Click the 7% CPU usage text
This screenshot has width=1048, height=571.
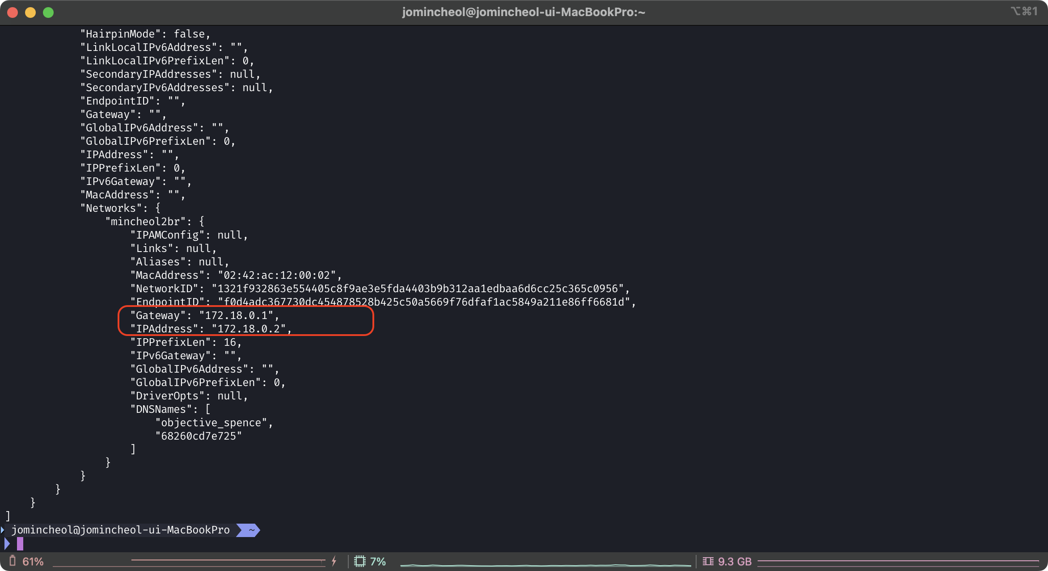pos(378,561)
